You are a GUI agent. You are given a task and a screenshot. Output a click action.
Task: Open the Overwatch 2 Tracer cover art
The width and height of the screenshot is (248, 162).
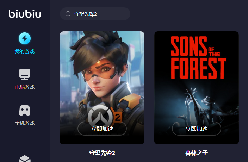coord(102,88)
